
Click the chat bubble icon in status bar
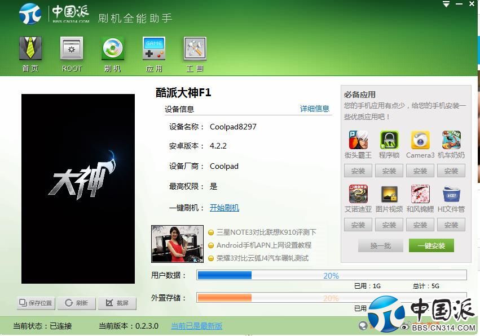(x=363, y=326)
